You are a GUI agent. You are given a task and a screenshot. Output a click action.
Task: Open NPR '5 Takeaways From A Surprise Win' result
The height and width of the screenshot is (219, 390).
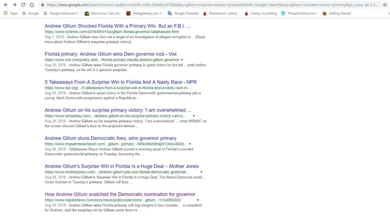(121, 82)
